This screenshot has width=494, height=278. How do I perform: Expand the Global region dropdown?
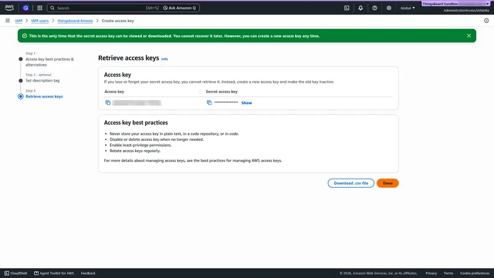408,8
